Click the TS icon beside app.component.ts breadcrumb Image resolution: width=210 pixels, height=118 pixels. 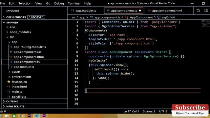click(92, 17)
